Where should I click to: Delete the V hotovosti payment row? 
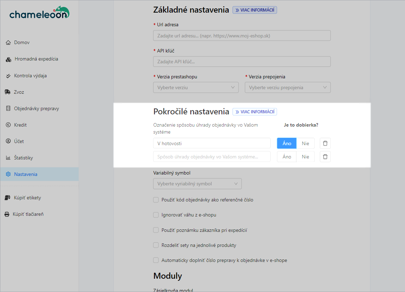[325, 143]
